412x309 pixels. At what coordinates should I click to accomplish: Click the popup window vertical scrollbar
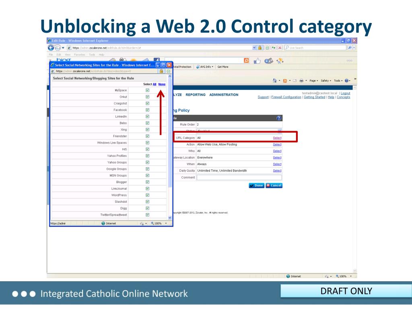coord(170,147)
